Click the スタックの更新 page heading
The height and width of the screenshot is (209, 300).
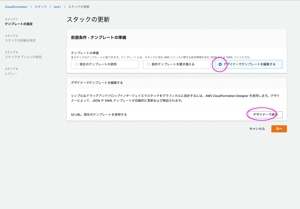(x=88, y=20)
